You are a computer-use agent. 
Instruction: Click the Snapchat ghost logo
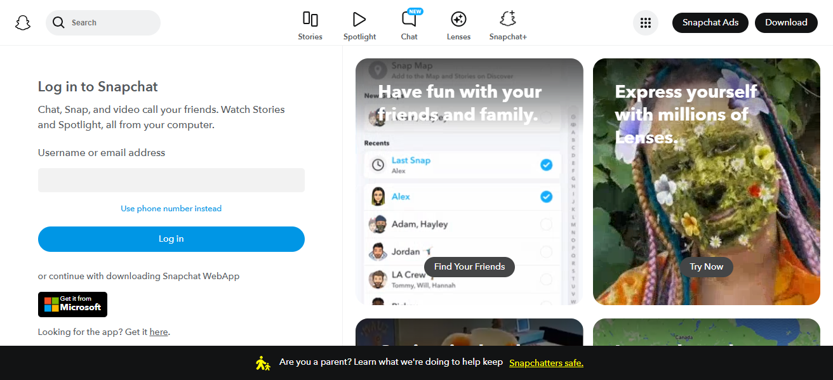coord(23,23)
